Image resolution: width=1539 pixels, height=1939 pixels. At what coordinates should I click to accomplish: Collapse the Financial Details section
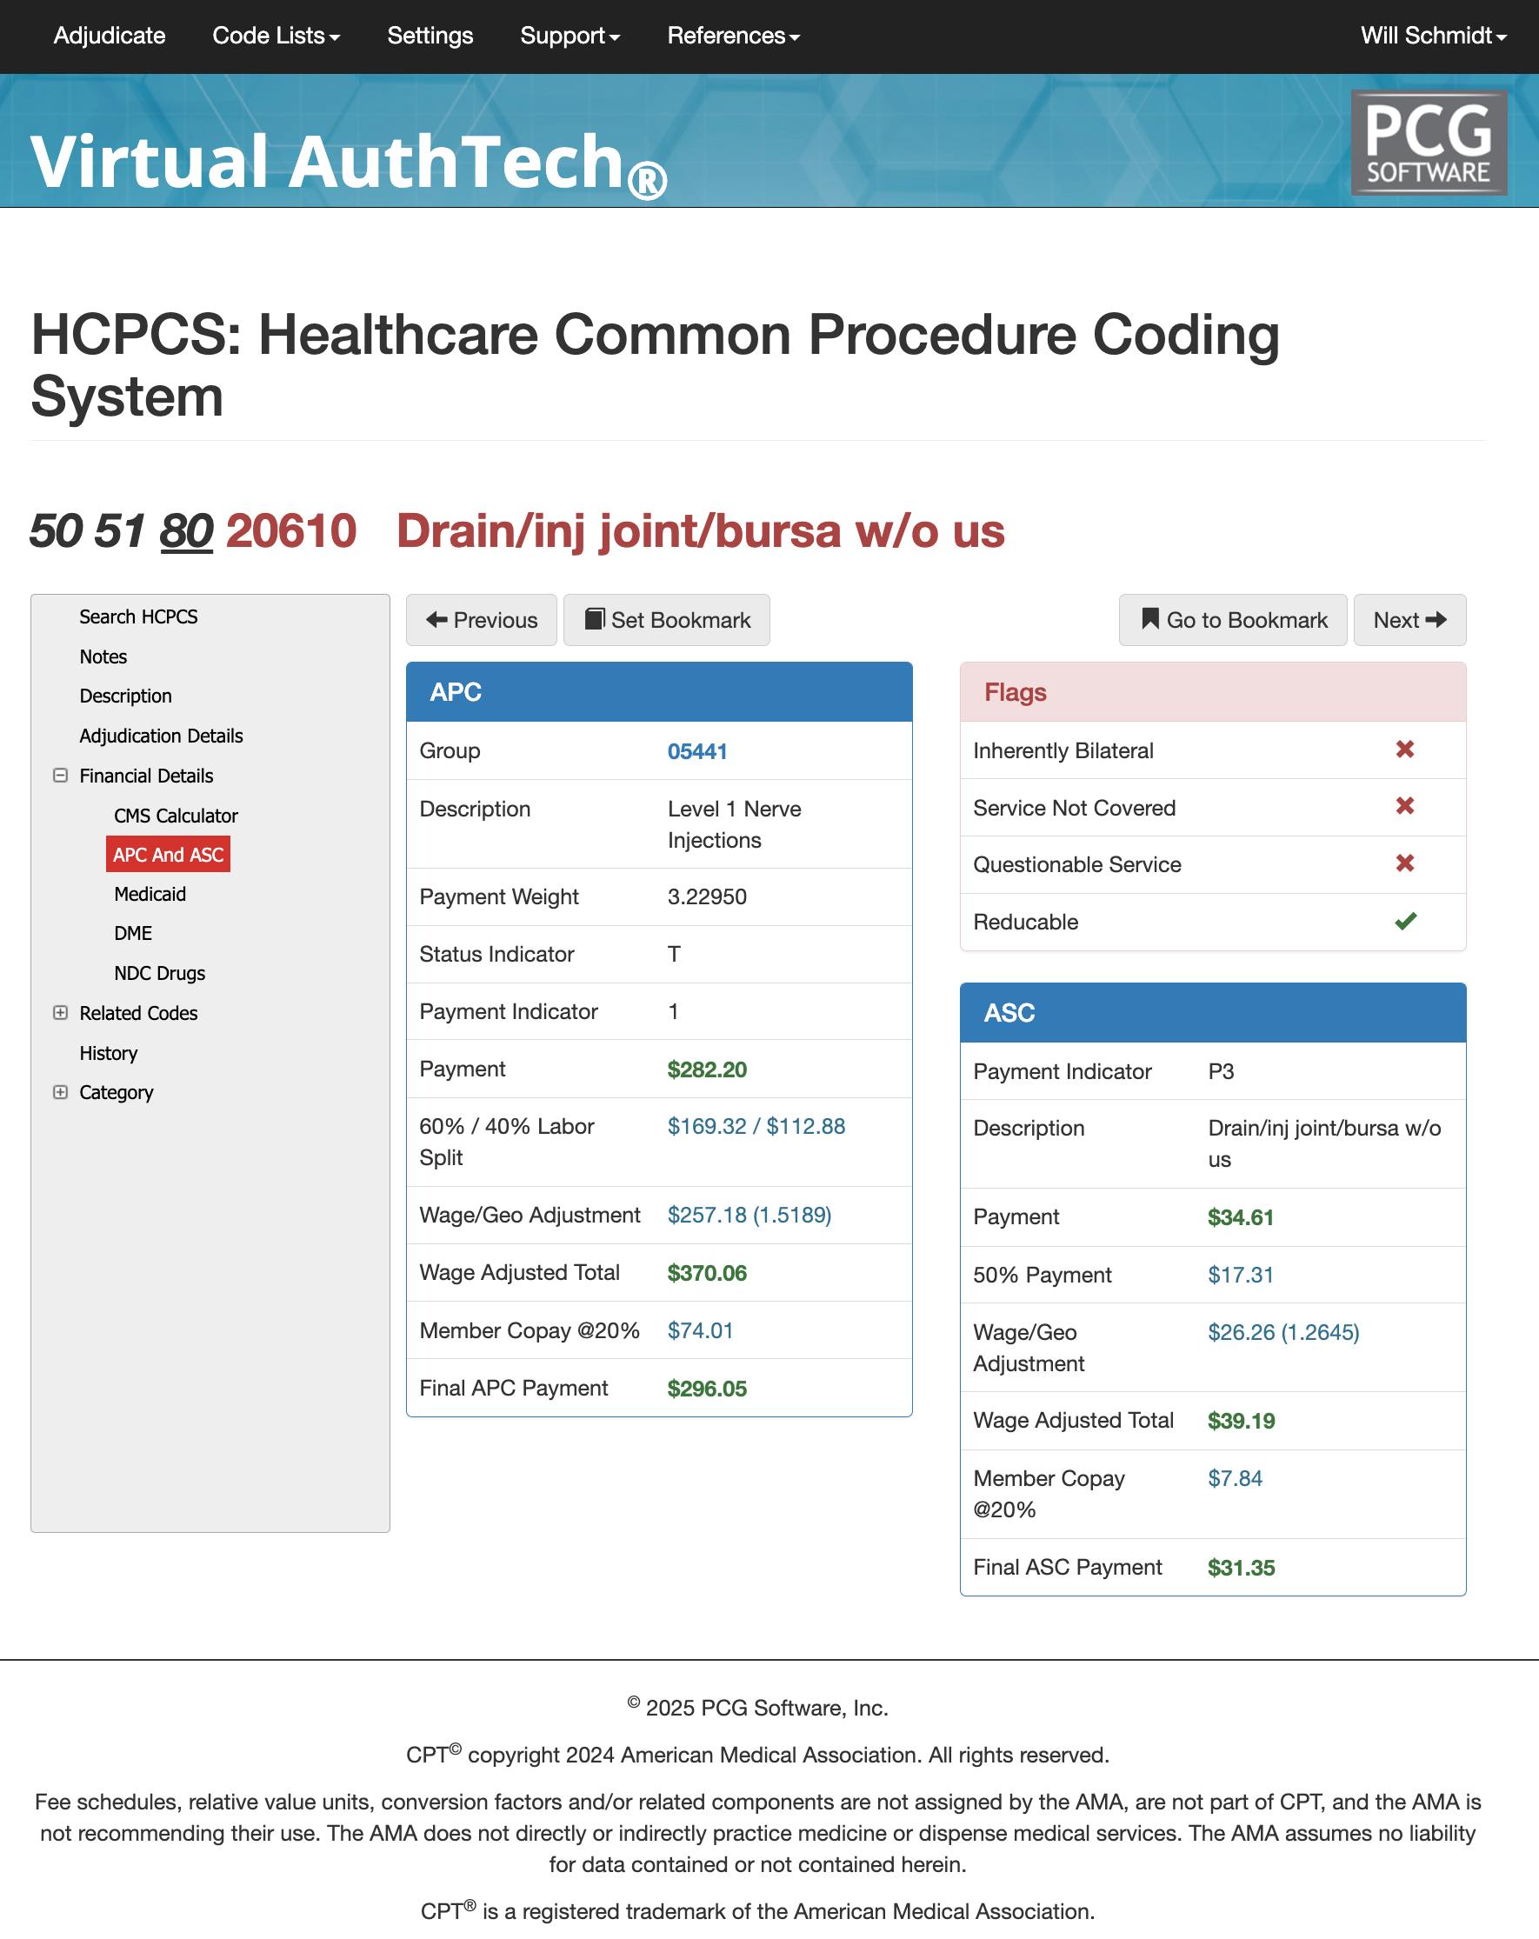(x=60, y=776)
